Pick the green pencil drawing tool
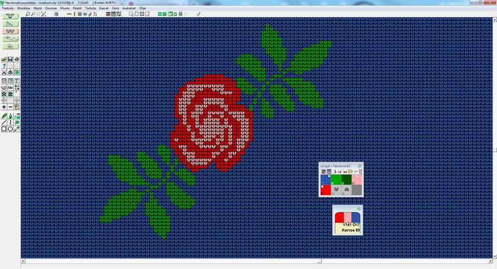Image resolution: width=497 pixels, height=269 pixels. point(4,116)
